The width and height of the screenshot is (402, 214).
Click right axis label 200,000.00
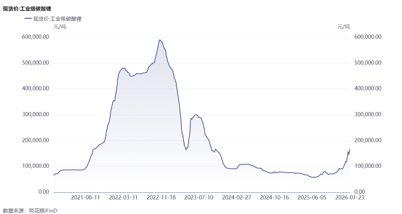coord(368,140)
